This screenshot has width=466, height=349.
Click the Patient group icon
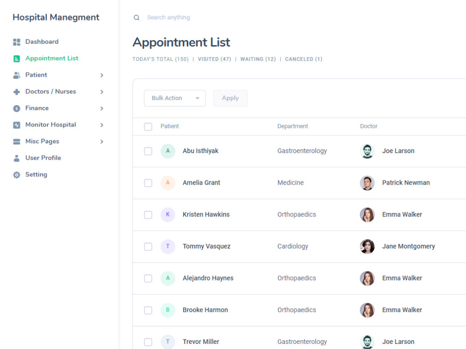16,75
